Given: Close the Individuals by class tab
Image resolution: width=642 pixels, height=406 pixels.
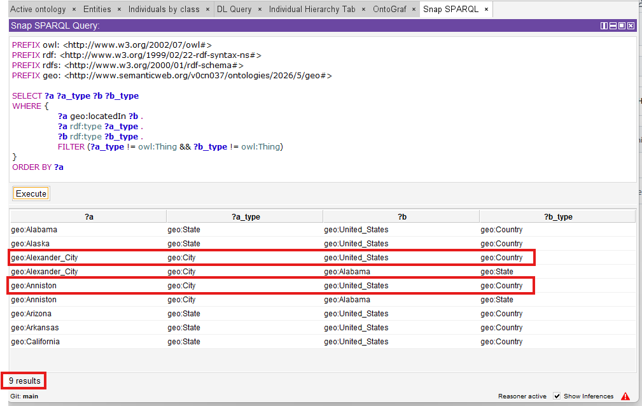Looking at the screenshot, I should click(207, 10).
